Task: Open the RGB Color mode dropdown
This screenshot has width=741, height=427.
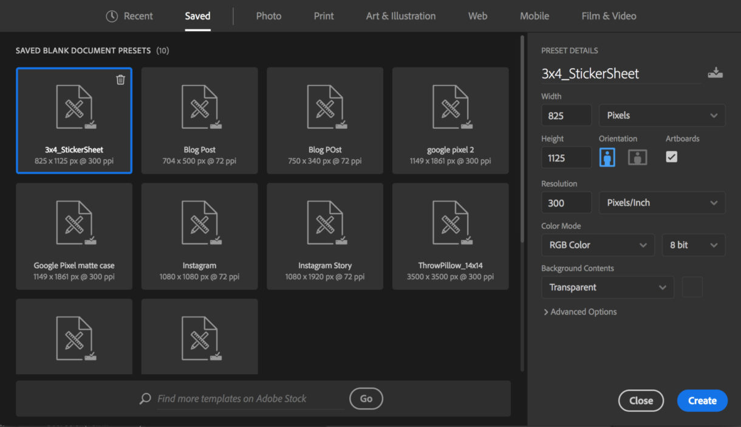Action: tap(598, 245)
